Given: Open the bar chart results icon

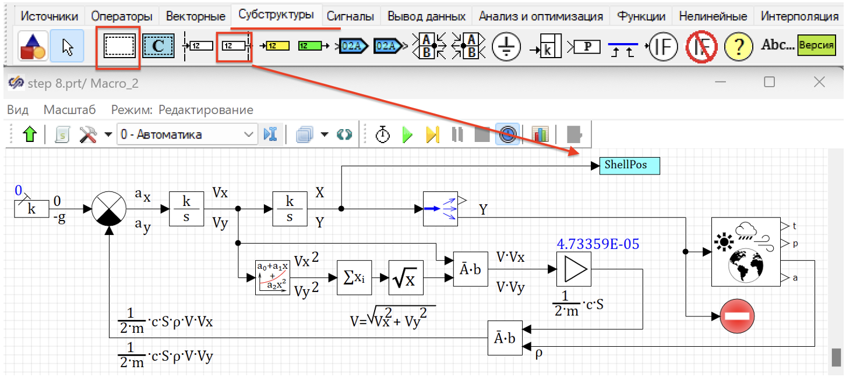Looking at the screenshot, I should 541,135.
